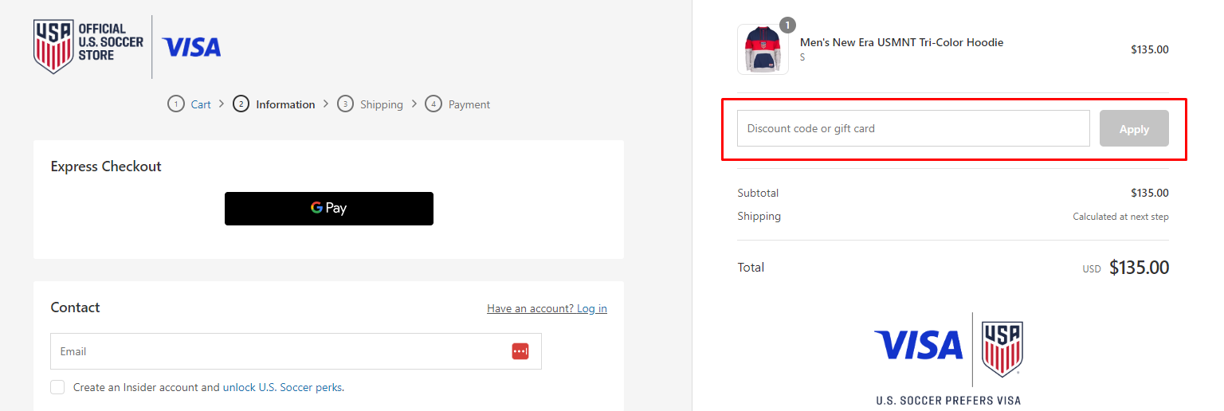
Task: Click the step 1 circle icon for Cart
Action: [175, 104]
